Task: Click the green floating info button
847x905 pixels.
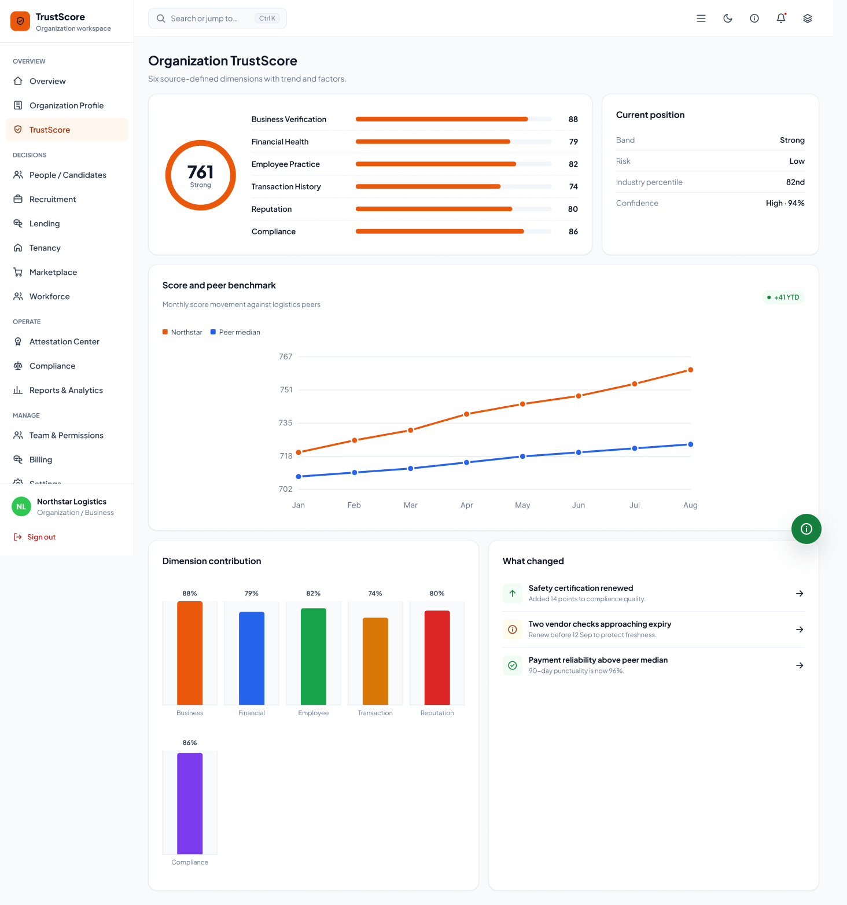Action: tap(807, 529)
